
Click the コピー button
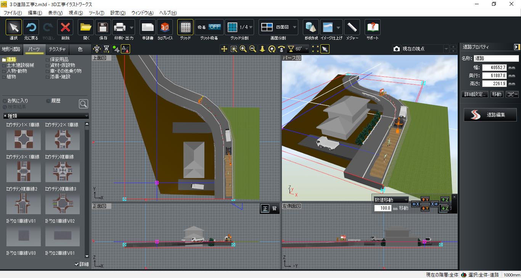512,94
